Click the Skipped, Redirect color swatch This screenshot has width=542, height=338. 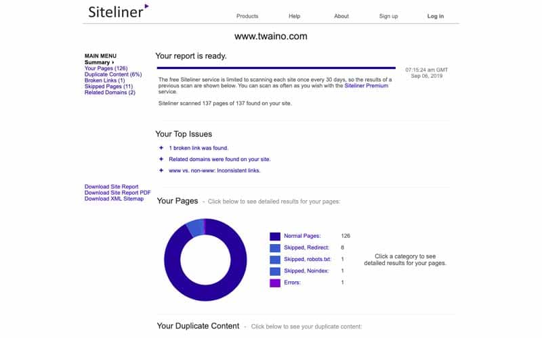tap(275, 248)
